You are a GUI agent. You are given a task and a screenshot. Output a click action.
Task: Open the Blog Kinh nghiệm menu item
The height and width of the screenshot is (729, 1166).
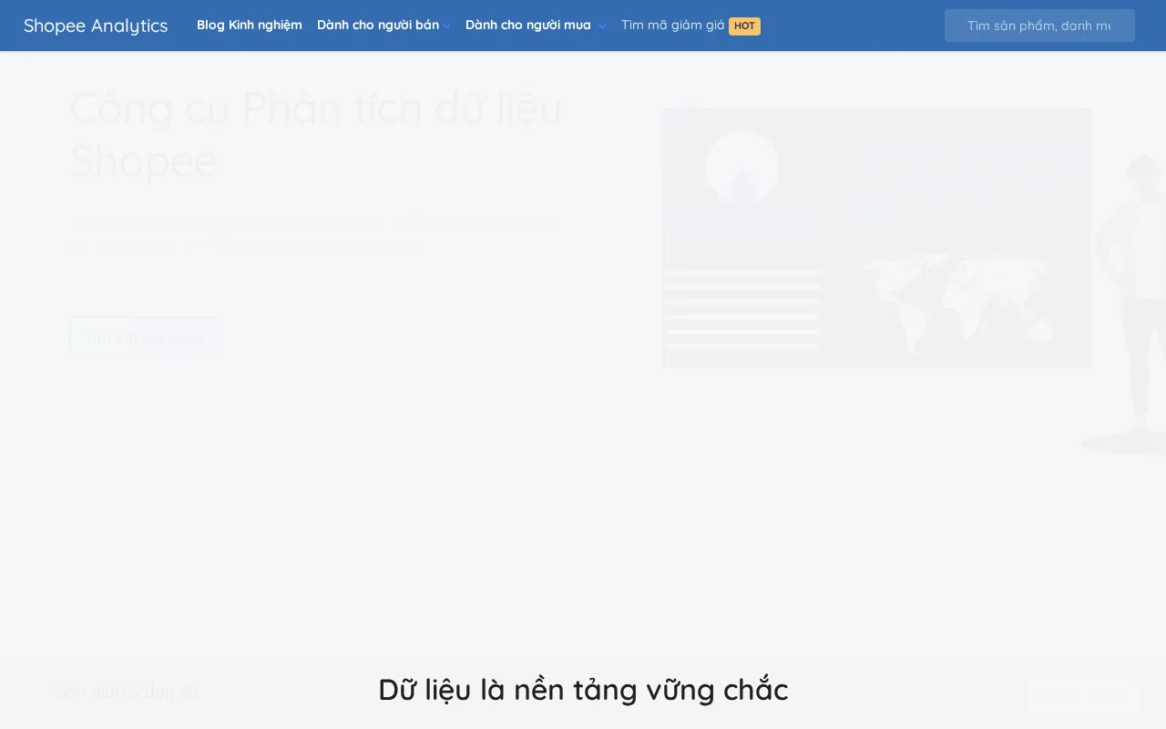click(249, 25)
